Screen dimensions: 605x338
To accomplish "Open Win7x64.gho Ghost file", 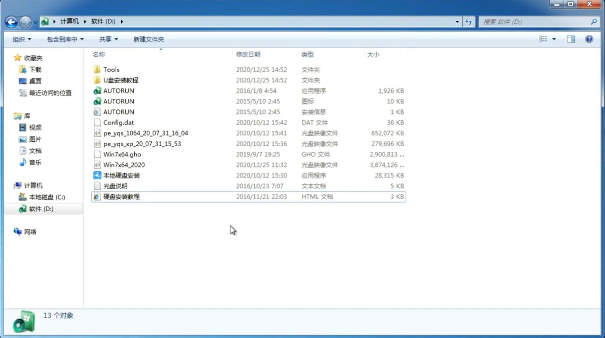I will 122,154.
